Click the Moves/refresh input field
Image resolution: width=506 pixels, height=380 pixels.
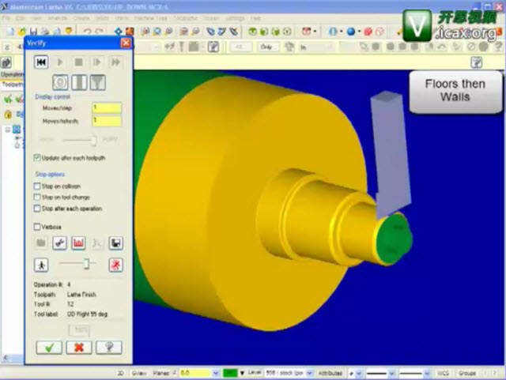click(x=107, y=121)
